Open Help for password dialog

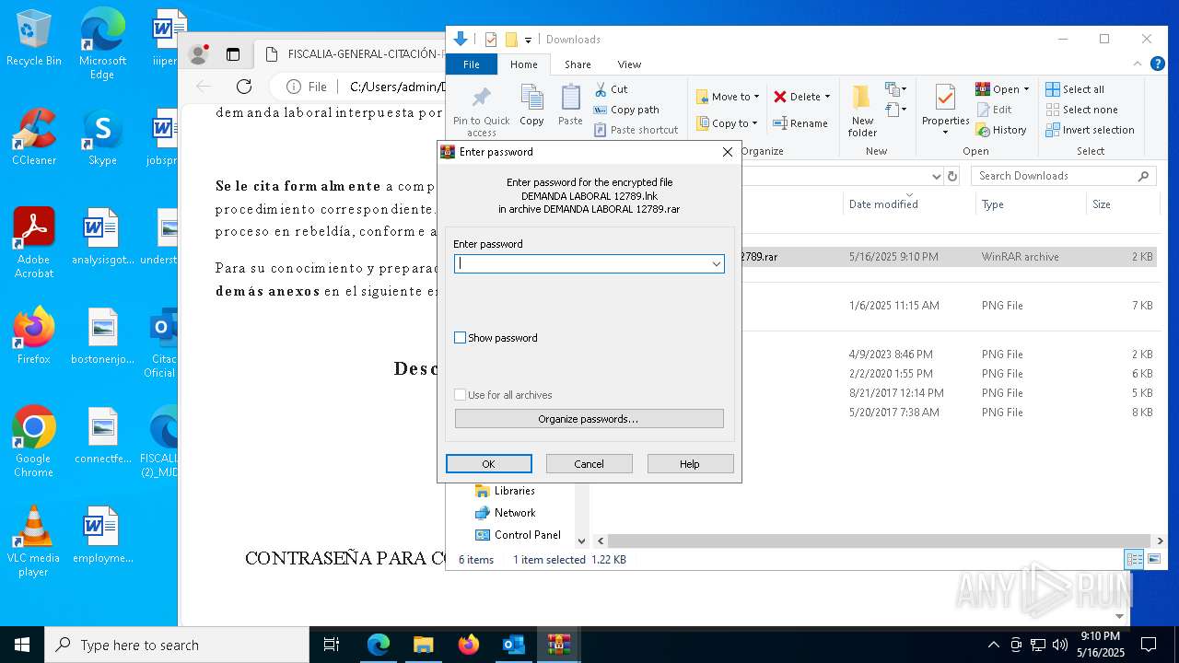[690, 464]
